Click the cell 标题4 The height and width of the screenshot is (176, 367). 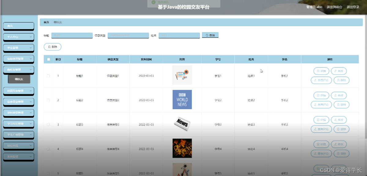pyautogui.click(x=80, y=149)
